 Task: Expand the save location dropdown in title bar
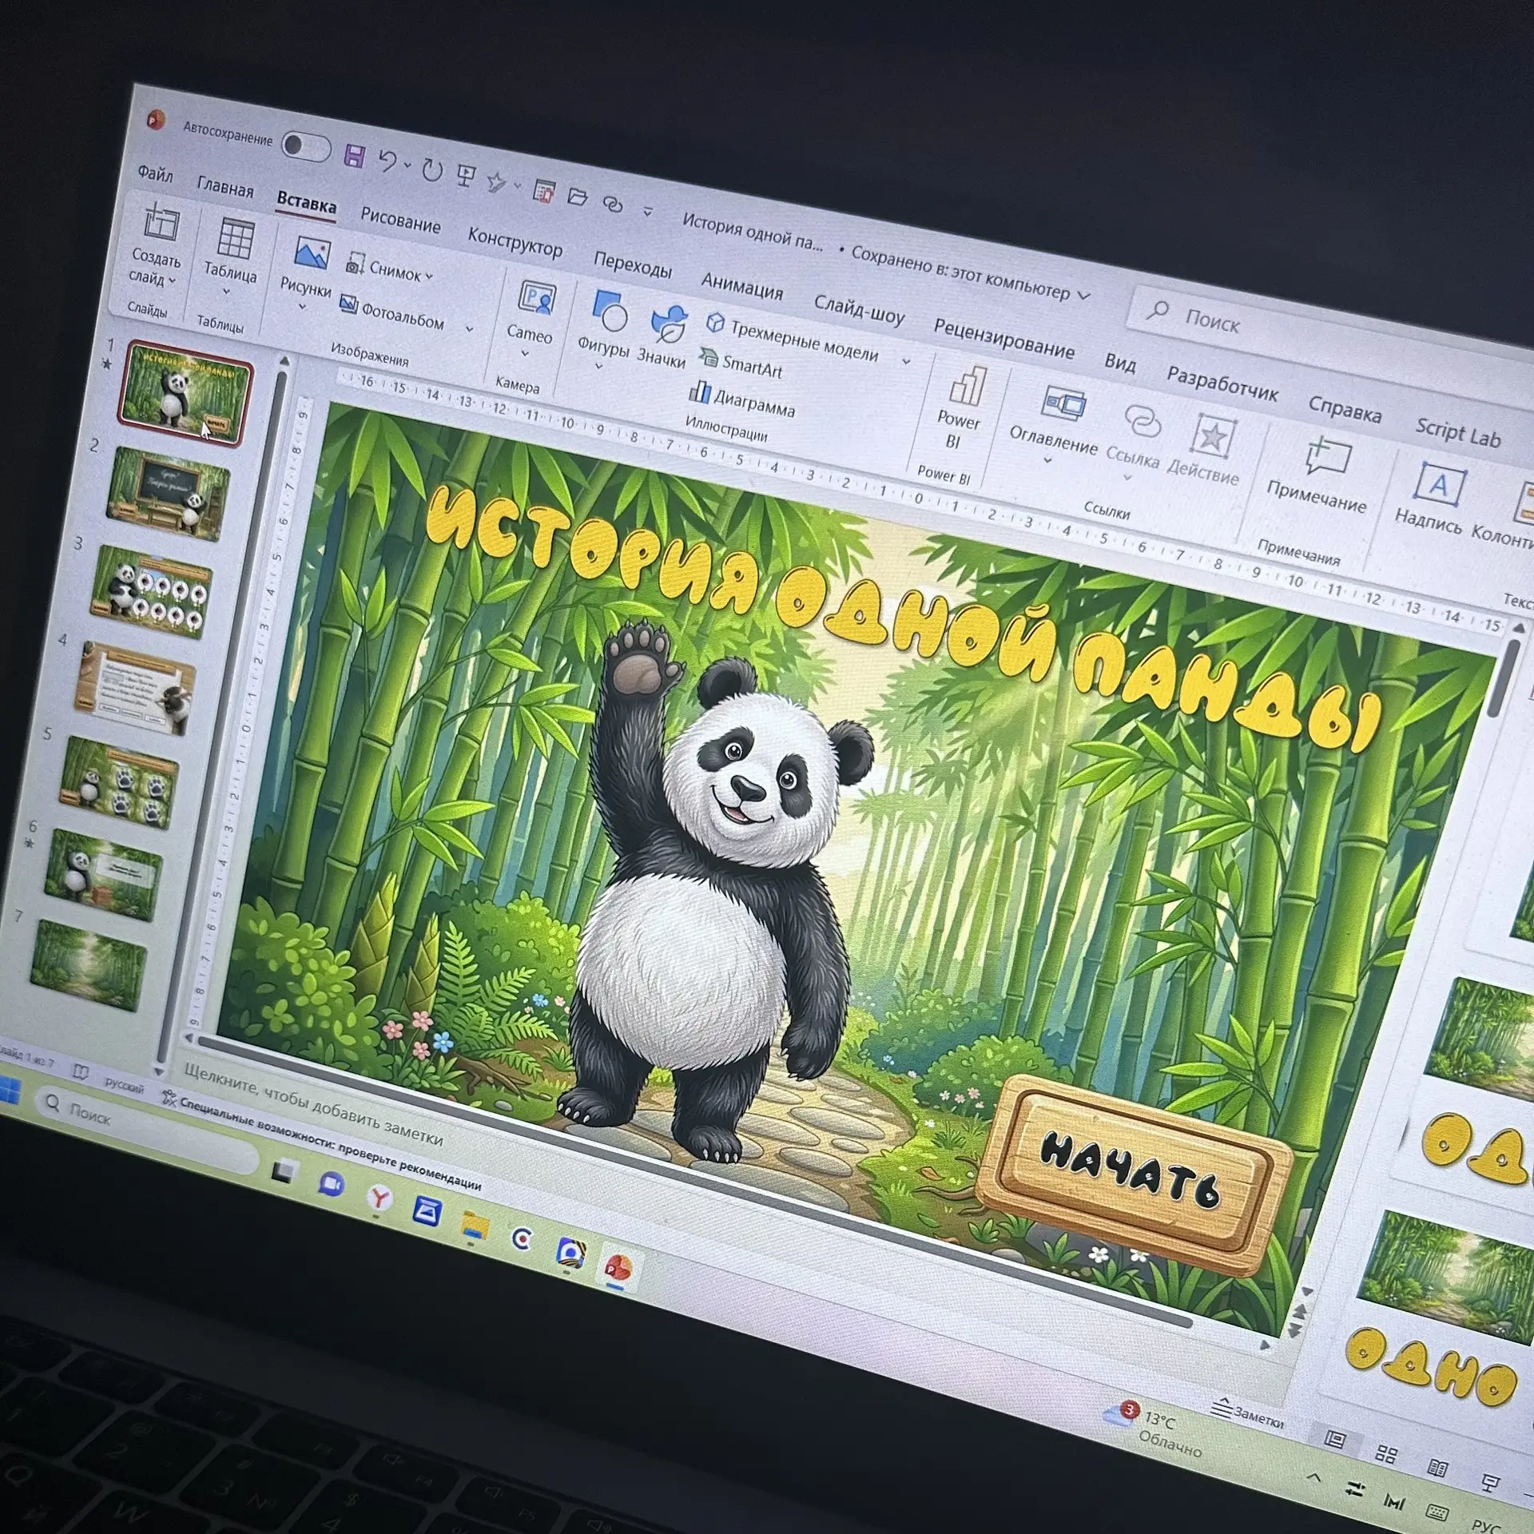pyautogui.click(x=1084, y=296)
